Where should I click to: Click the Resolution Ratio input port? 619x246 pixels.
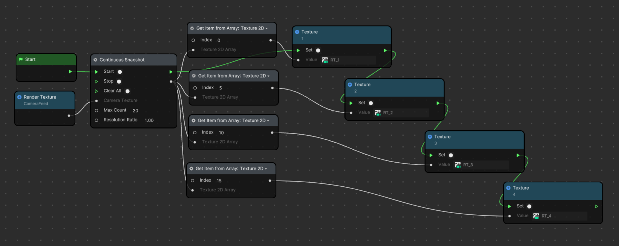pyautogui.click(x=96, y=120)
